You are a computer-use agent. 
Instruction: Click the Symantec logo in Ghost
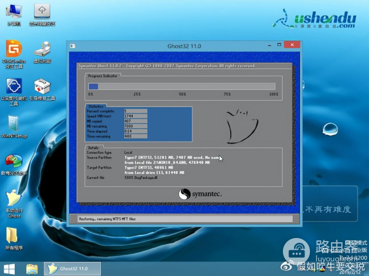(200, 194)
